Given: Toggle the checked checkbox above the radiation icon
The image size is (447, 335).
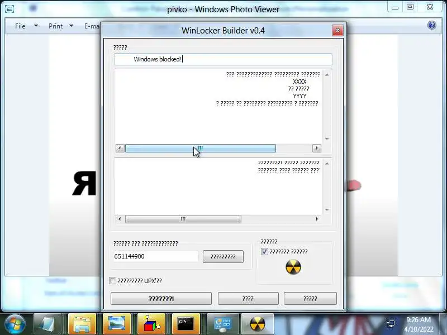Looking at the screenshot, I should point(264,252).
